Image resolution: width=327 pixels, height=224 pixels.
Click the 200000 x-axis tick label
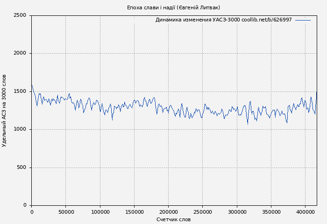(x=168, y=212)
